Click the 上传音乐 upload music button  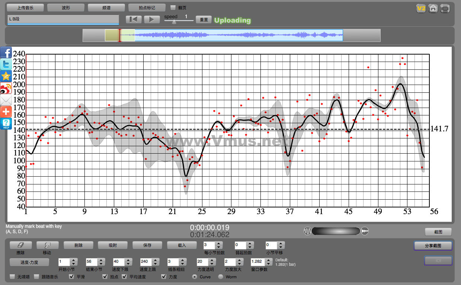pos(25,8)
